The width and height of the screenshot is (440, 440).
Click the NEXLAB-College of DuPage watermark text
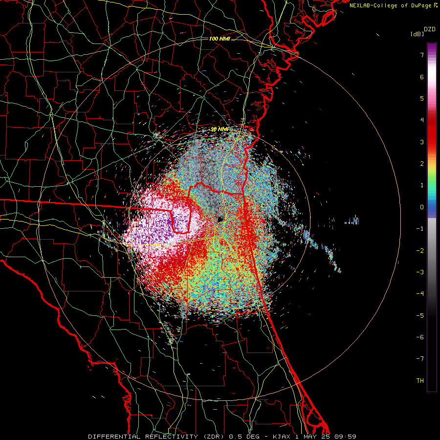pos(394,5)
